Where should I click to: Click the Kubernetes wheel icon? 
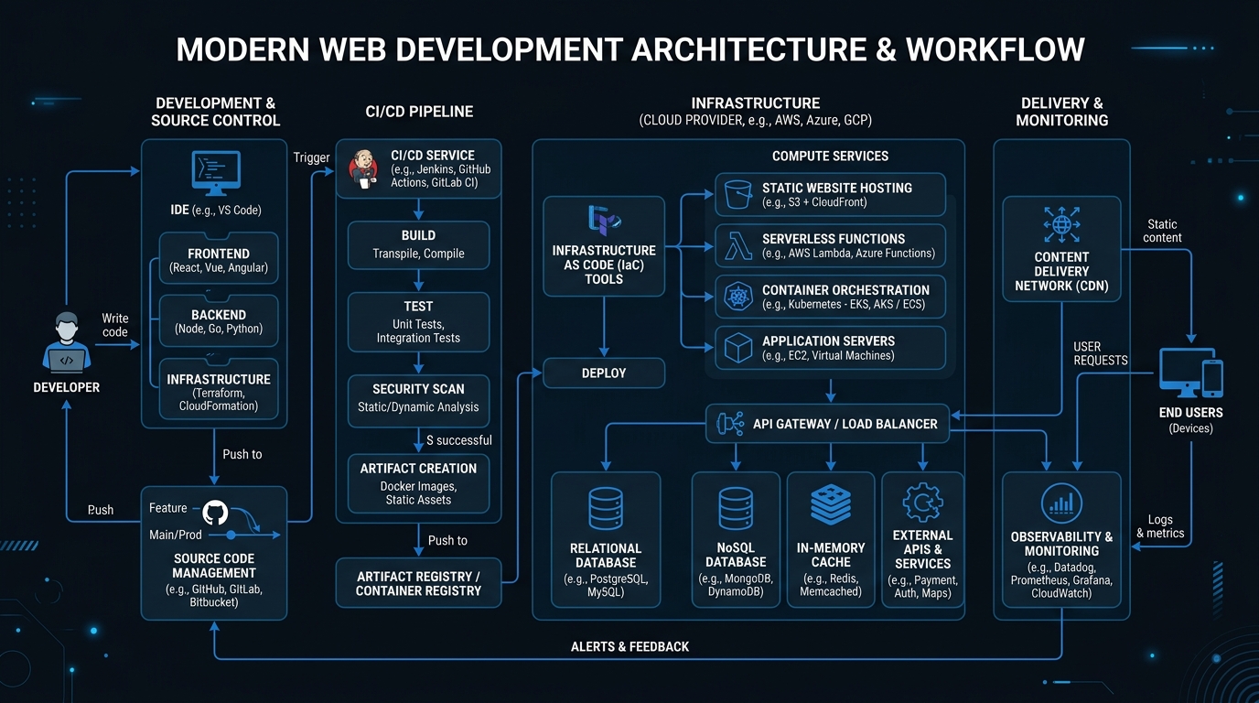point(737,297)
